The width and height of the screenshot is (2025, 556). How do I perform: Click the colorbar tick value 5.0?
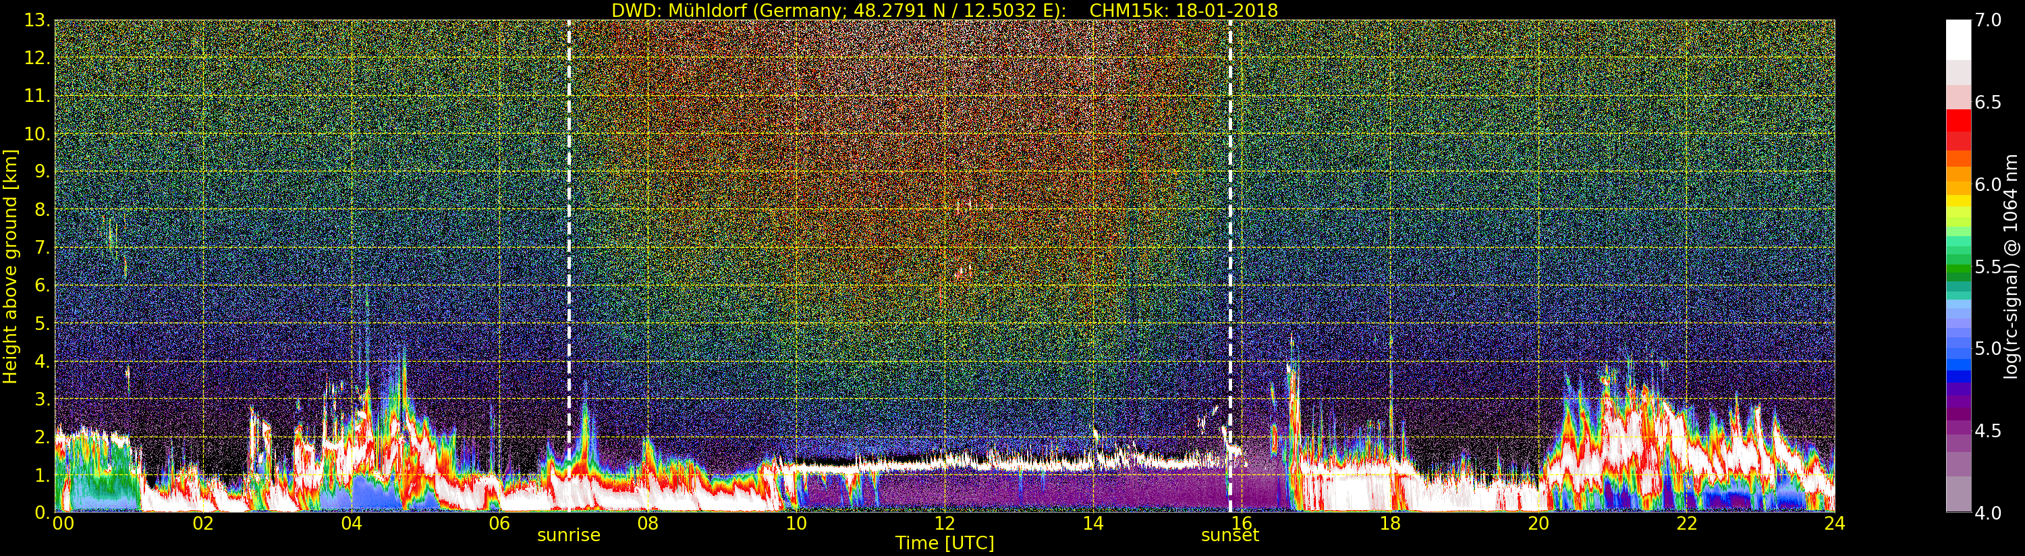(1988, 348)
